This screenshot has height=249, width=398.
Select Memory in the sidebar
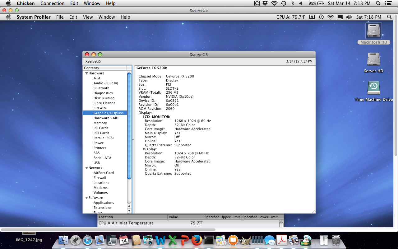pos(100,123)
